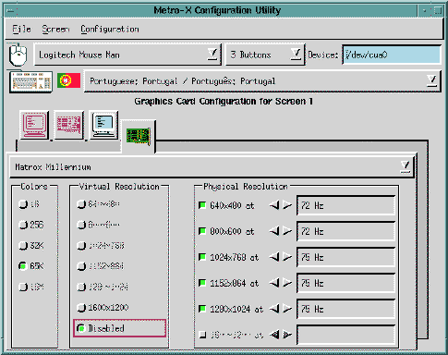Open the window menu button in title bar
Viewport: 448px width, 355px height.
coord(12,11)
